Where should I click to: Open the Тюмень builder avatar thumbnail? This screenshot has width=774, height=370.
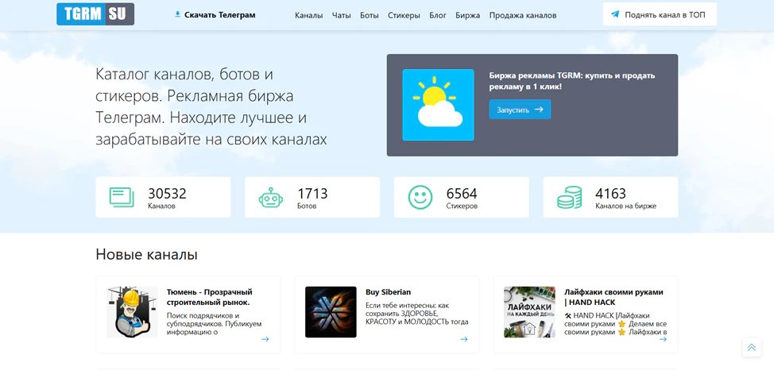132,312
